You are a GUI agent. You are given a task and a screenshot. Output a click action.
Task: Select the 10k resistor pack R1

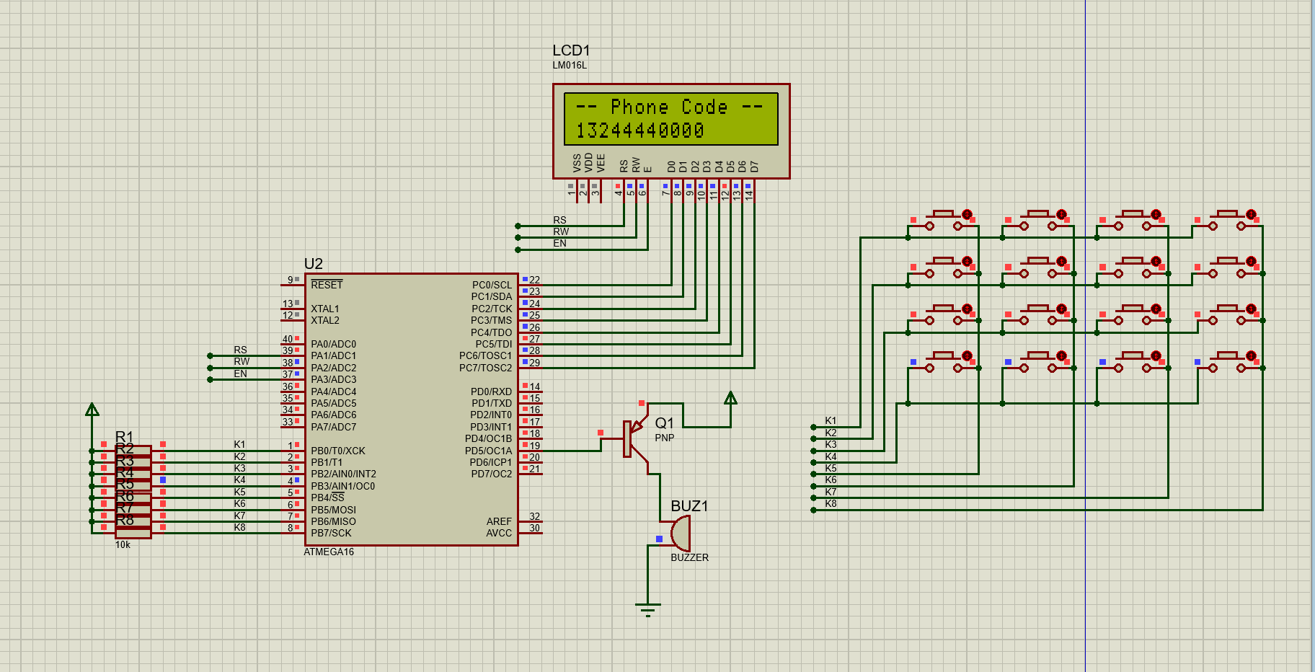pos(132,490)
